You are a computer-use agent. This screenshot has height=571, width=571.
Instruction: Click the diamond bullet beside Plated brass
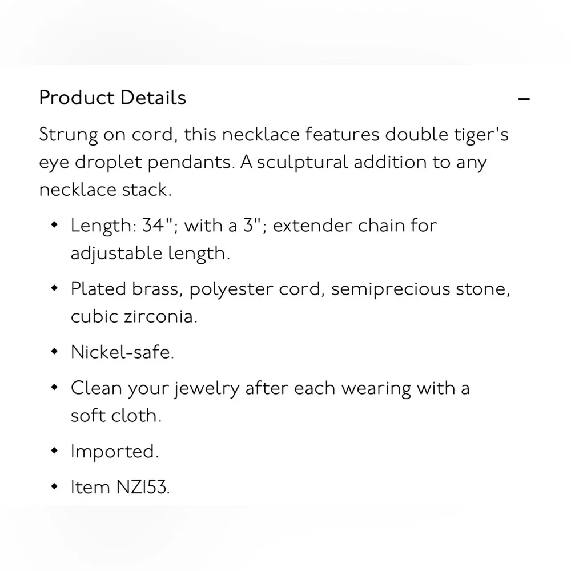(55, 288)
